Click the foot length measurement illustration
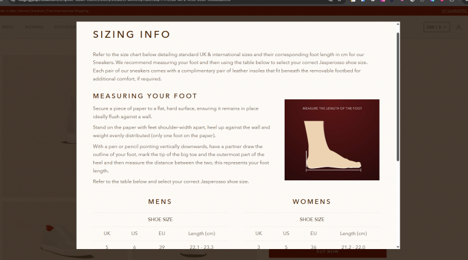This screenshot has width=468, height=260. pos(332,140)
